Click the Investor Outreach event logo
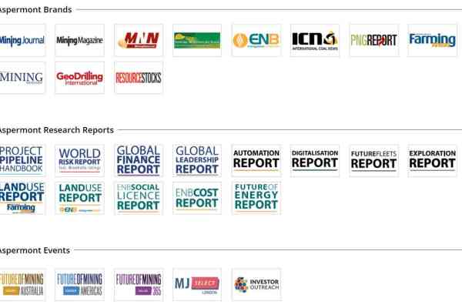Screen dimensions: 462x308 (x=256, y=284)
